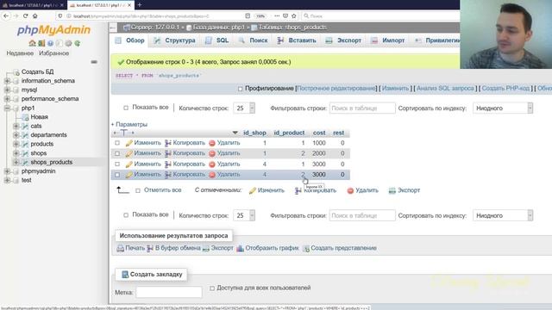This screenshot has height=310, width=552.
Task: Click the pencil icon next to bulk Изменить
Action: (x=252, y=190)
